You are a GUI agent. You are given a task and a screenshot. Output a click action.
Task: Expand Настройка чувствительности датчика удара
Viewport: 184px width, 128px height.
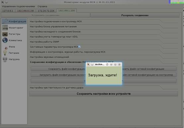coord(104,88)
